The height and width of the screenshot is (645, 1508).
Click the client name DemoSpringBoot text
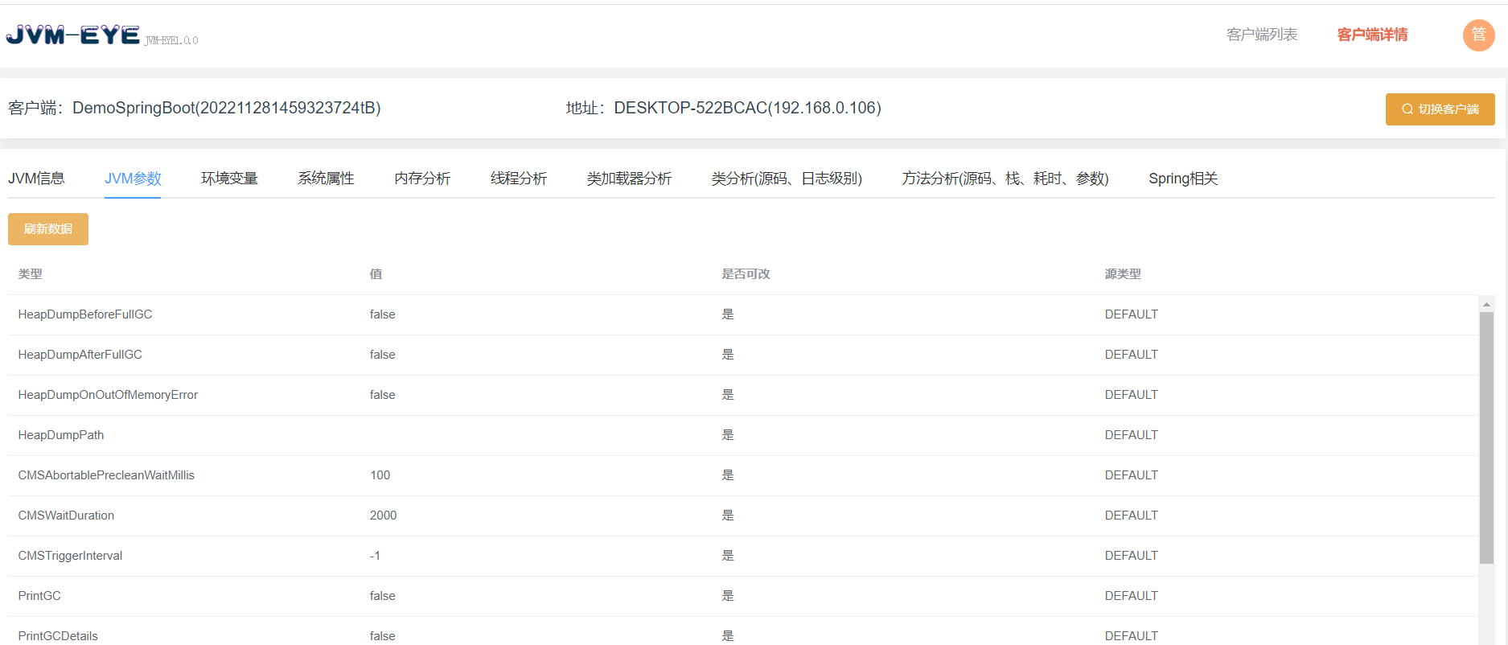click(226, 108)
